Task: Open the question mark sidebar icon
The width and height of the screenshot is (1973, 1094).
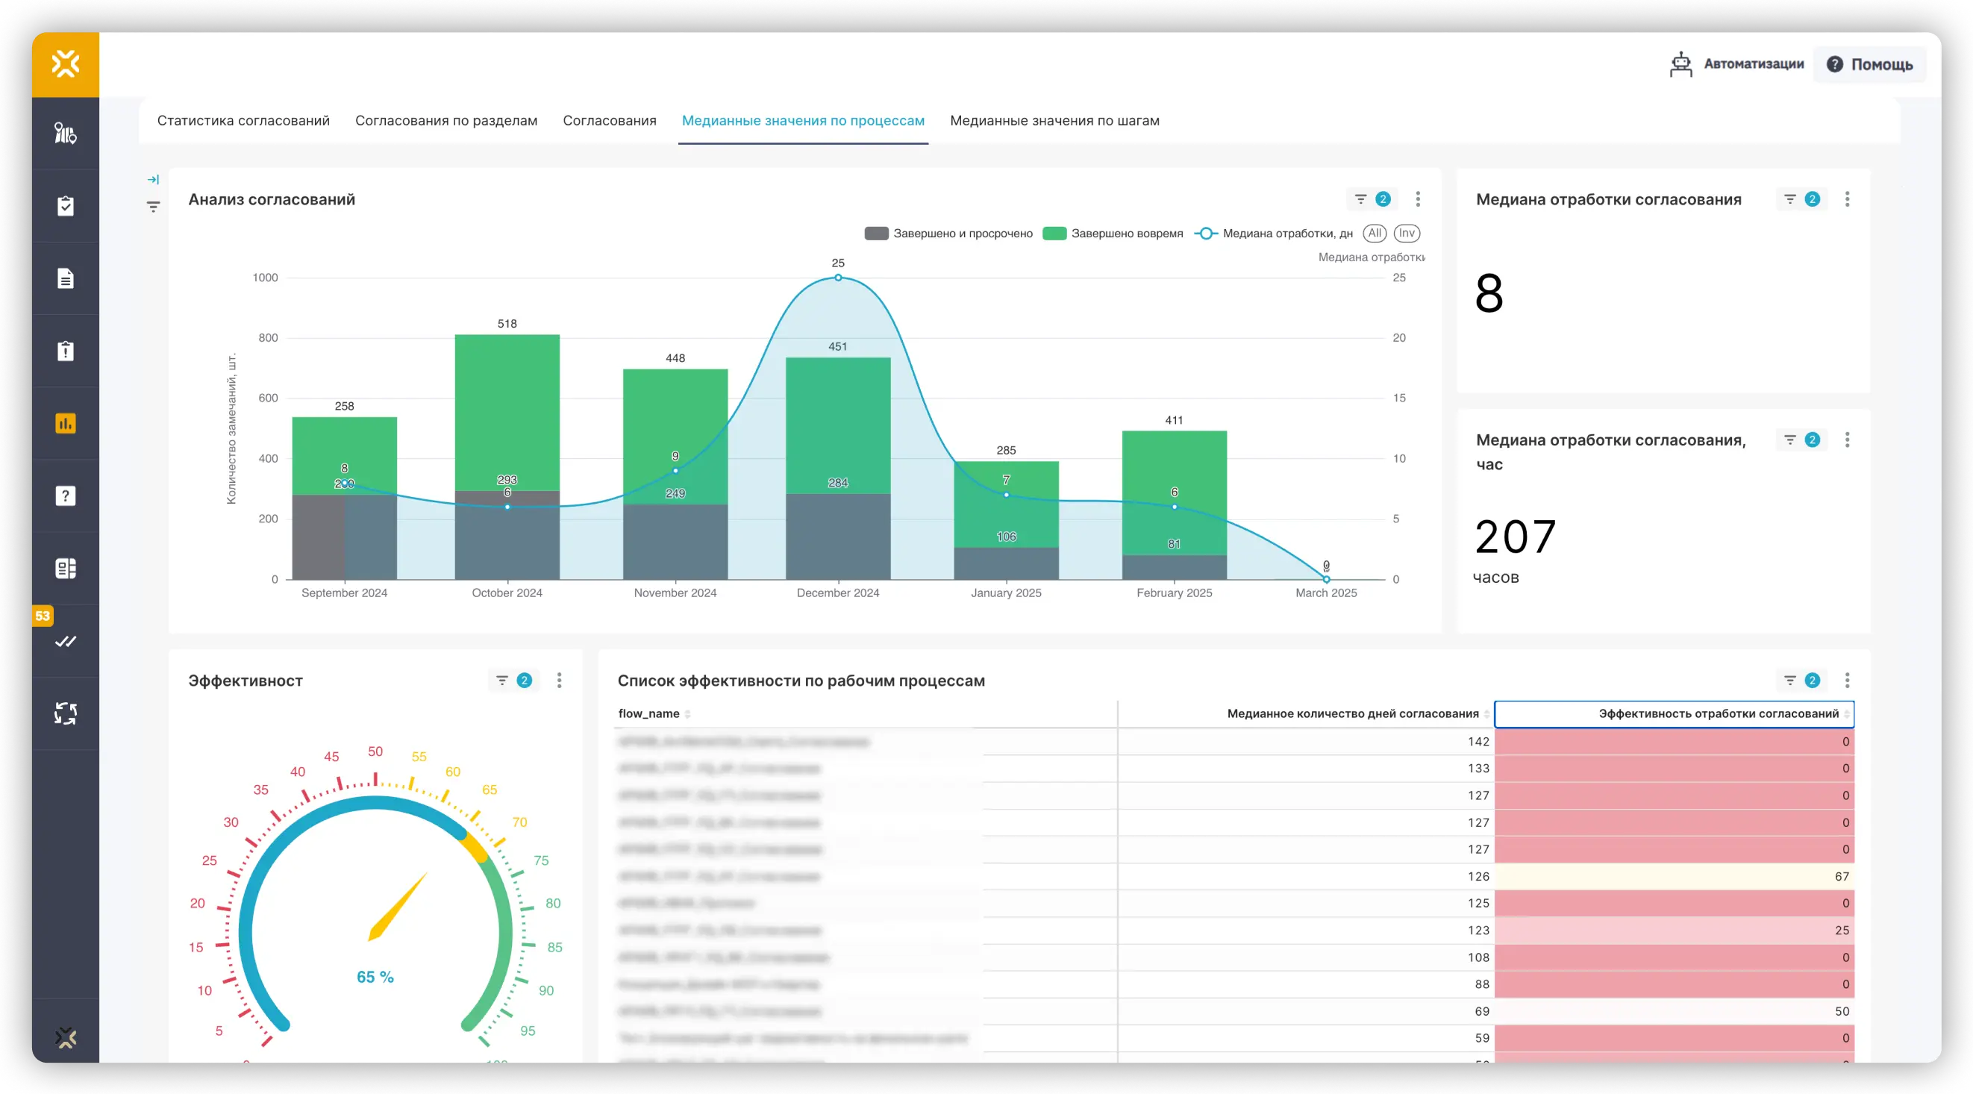Action: [x=65, y=496]
